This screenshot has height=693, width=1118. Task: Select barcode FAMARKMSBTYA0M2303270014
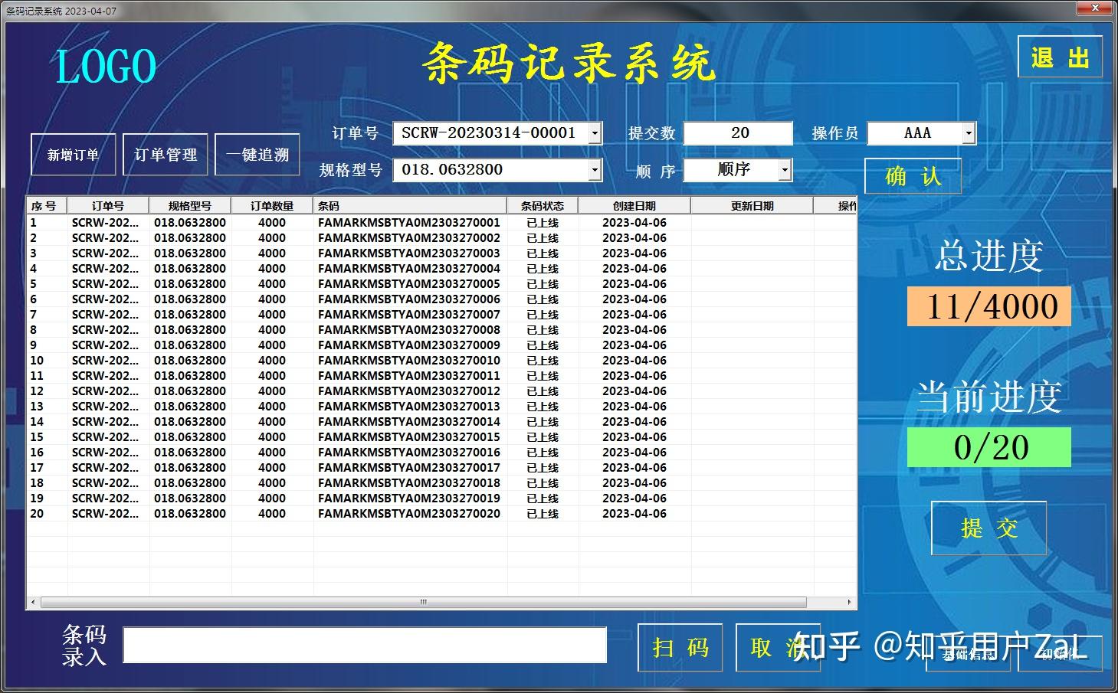tap(409, 422)
